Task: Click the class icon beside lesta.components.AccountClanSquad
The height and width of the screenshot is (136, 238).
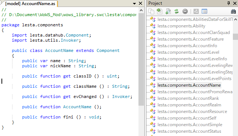Action: 153,32
